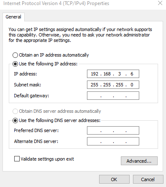Click the second octet 168 of IP address
Image resolution: width=166 pixels, height=187 pixels.
click(107, 74)
